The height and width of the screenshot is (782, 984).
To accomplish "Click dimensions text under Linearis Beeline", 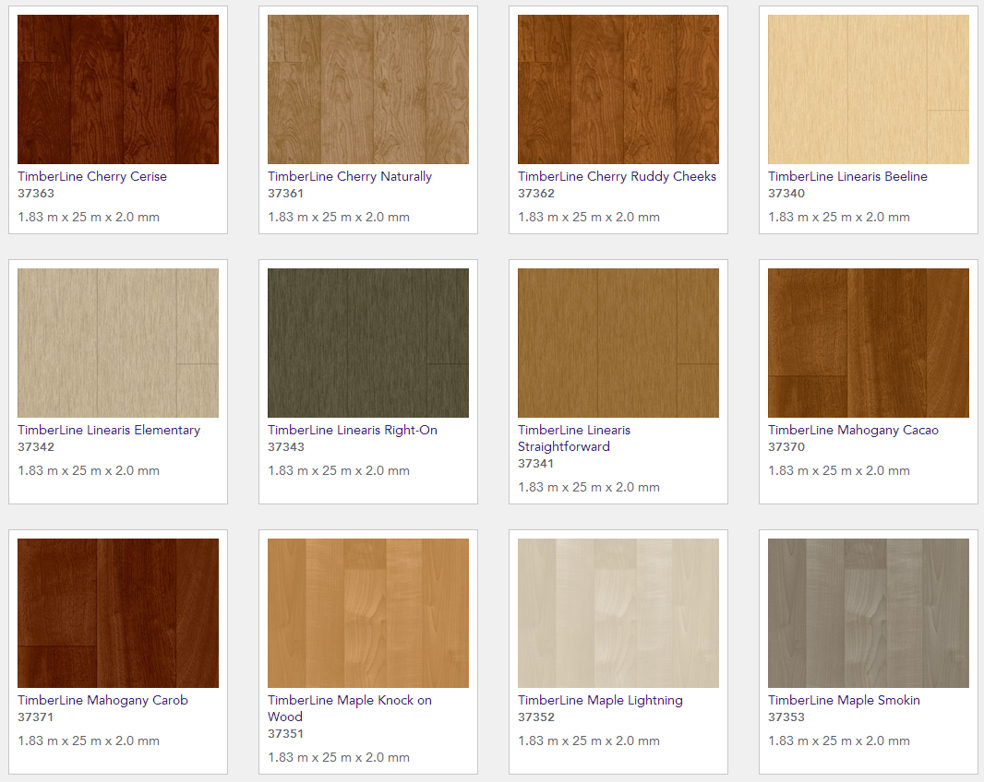I will pos(839,217).
